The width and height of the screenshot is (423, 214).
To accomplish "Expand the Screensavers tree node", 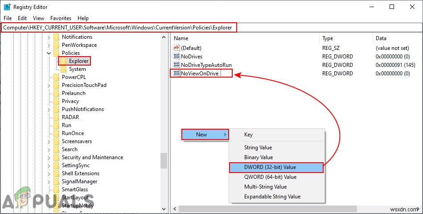I will [49, 142].
